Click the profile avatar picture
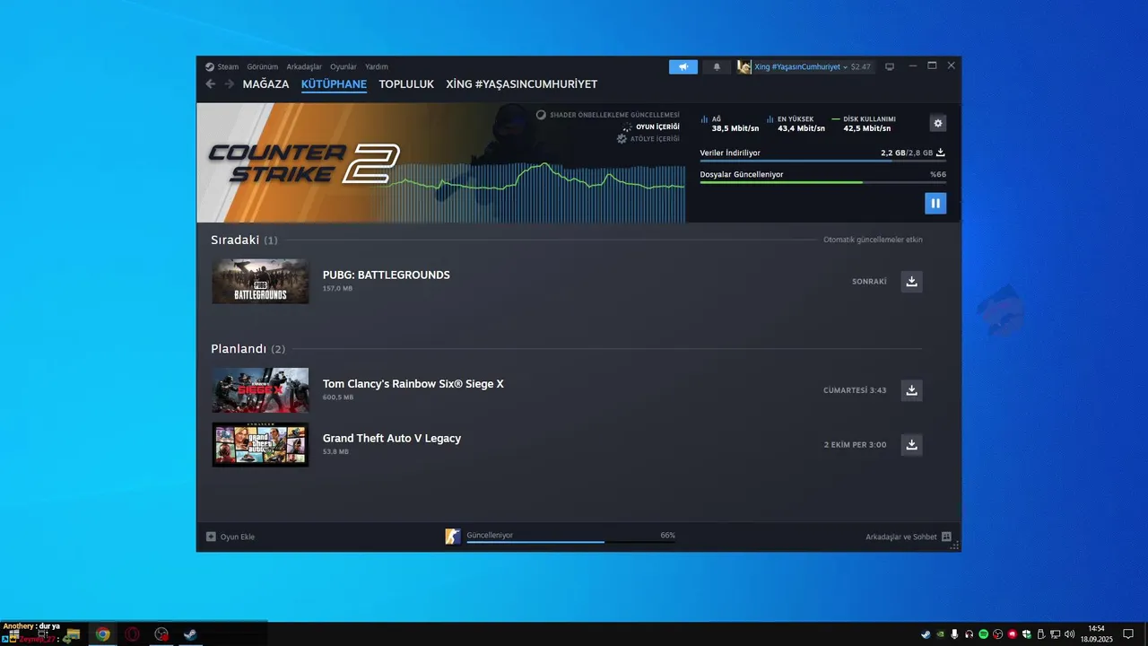 pos(744,66)
